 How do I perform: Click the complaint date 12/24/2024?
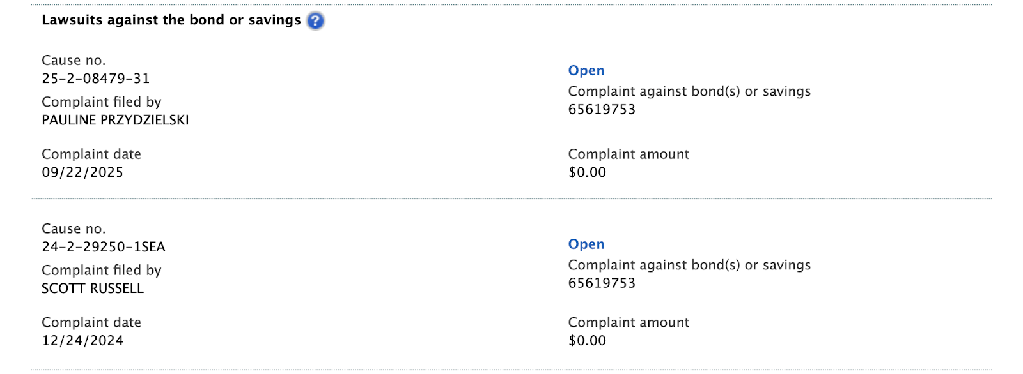click(82, 341)
